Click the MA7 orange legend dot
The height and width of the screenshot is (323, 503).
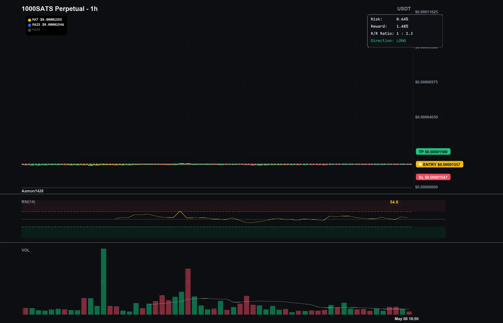(x=29, y=20)
